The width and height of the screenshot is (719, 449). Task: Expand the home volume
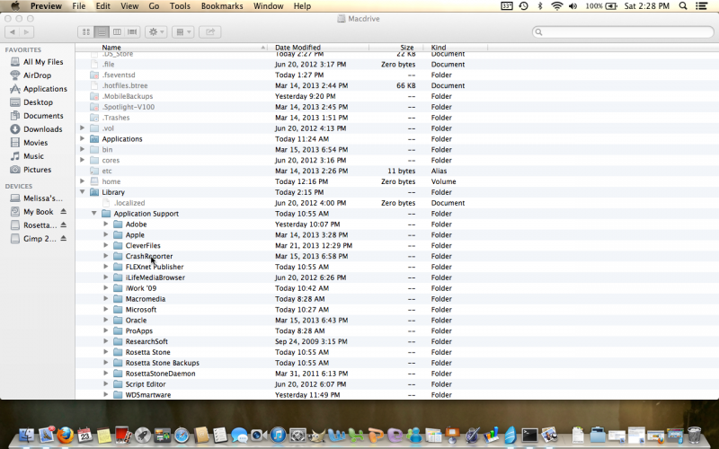tap(82, 181)
